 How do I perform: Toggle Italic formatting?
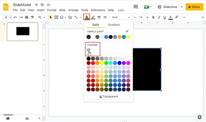tap(159, 17)
